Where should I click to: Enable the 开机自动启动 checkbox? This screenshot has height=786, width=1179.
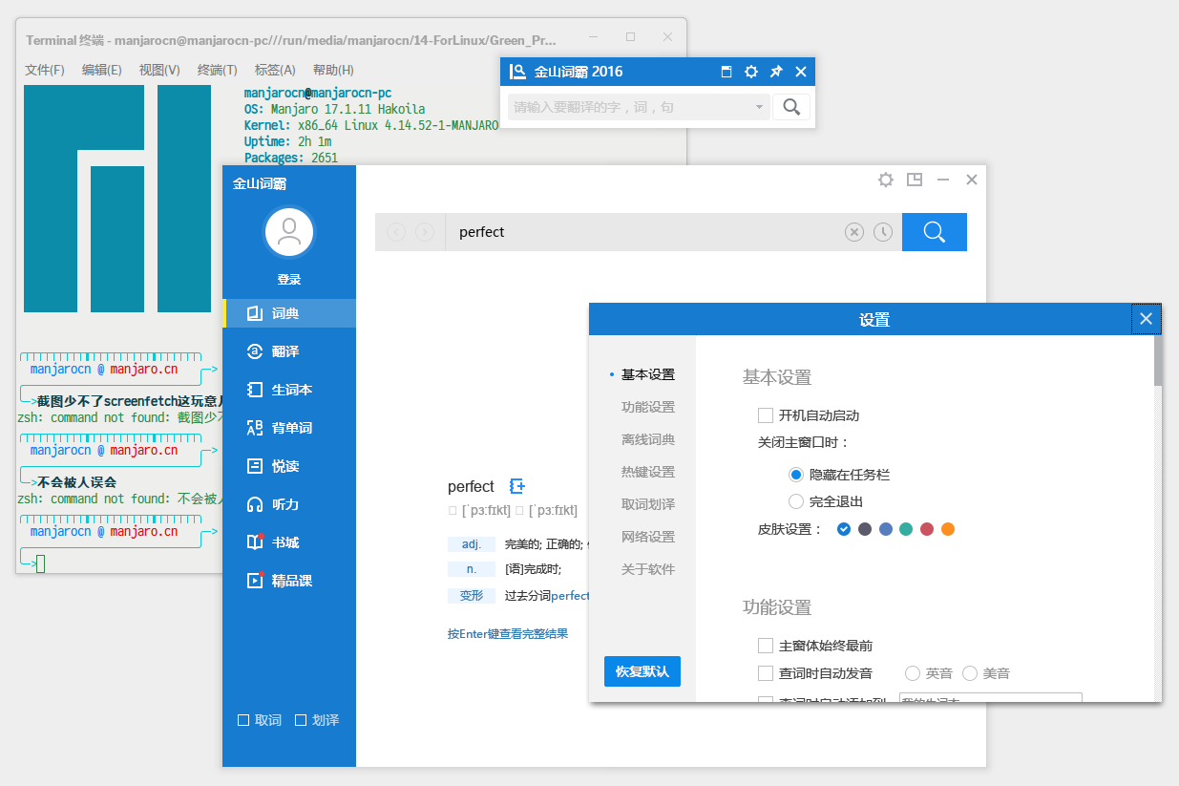[765, 415]
